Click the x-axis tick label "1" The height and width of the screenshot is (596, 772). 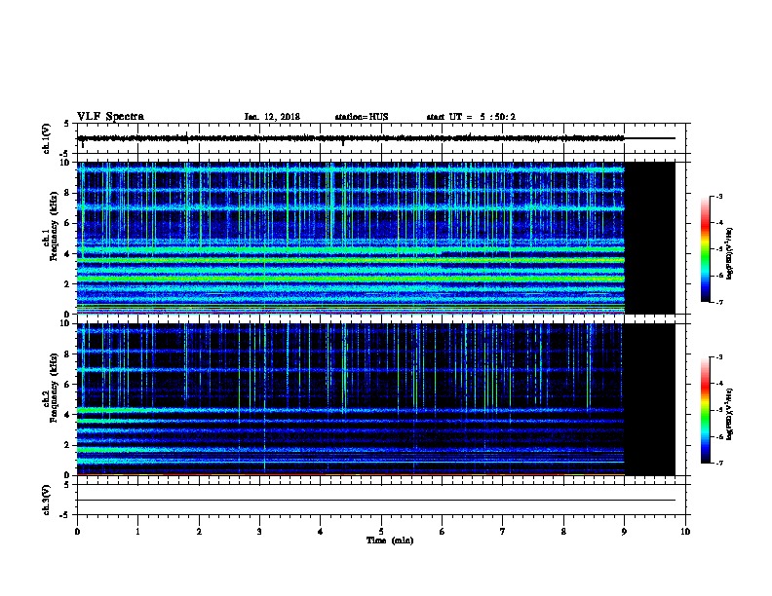137,531
